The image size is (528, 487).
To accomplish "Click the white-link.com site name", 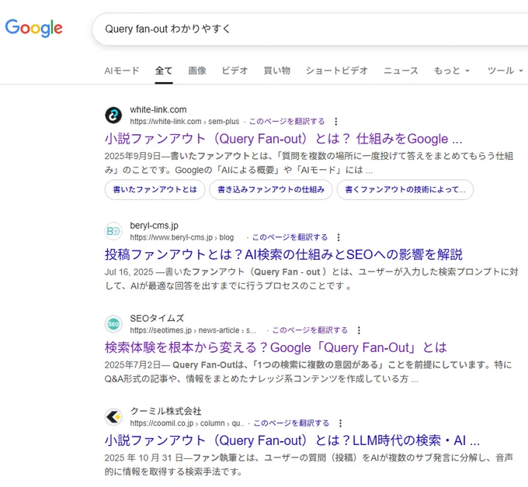I will pyautogui.click(x=158, y=109).
